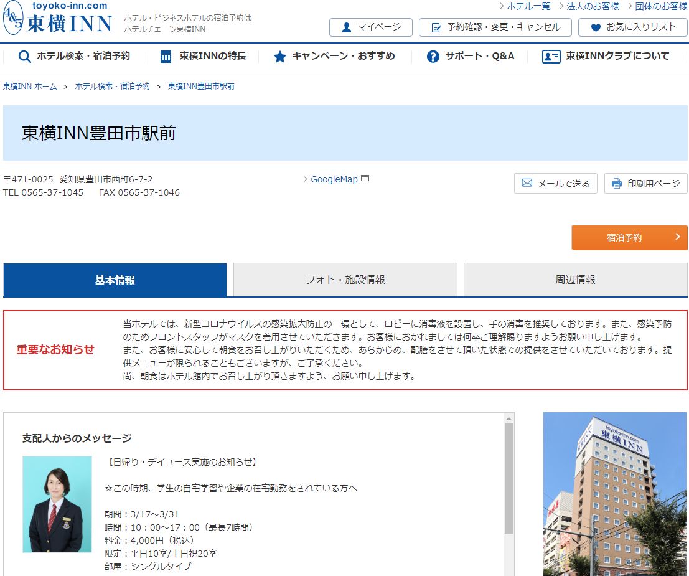Click 期間：3/17～3/31 line
Screen dimensions: 689x576
tap(142, 514)
